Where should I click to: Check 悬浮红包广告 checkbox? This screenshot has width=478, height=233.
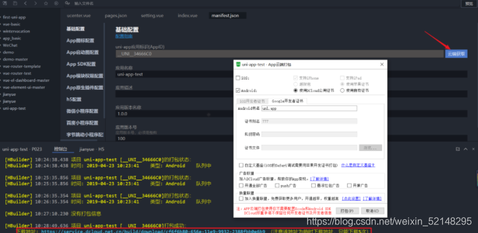[x=313, y=186]
